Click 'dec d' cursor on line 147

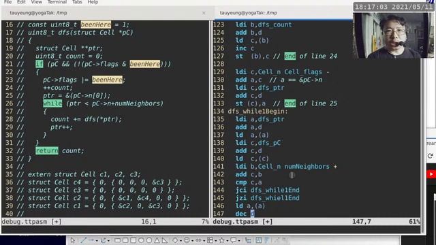click(252, 214)
